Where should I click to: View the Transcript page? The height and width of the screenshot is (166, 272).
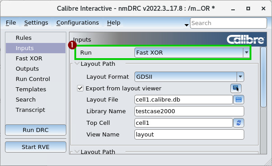36,110
